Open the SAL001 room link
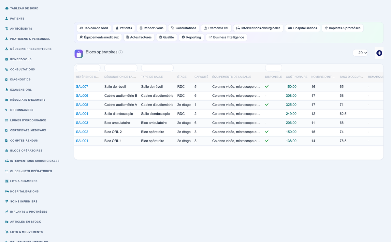 [82, 141]
